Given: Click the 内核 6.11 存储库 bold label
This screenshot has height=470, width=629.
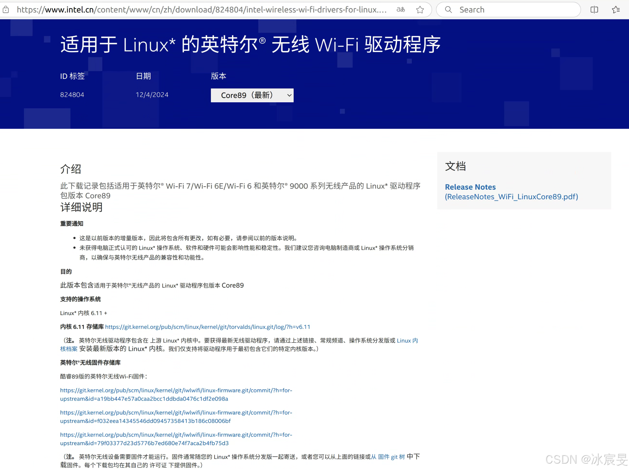Looking at the screenshot, I should [x=82, y=327].
